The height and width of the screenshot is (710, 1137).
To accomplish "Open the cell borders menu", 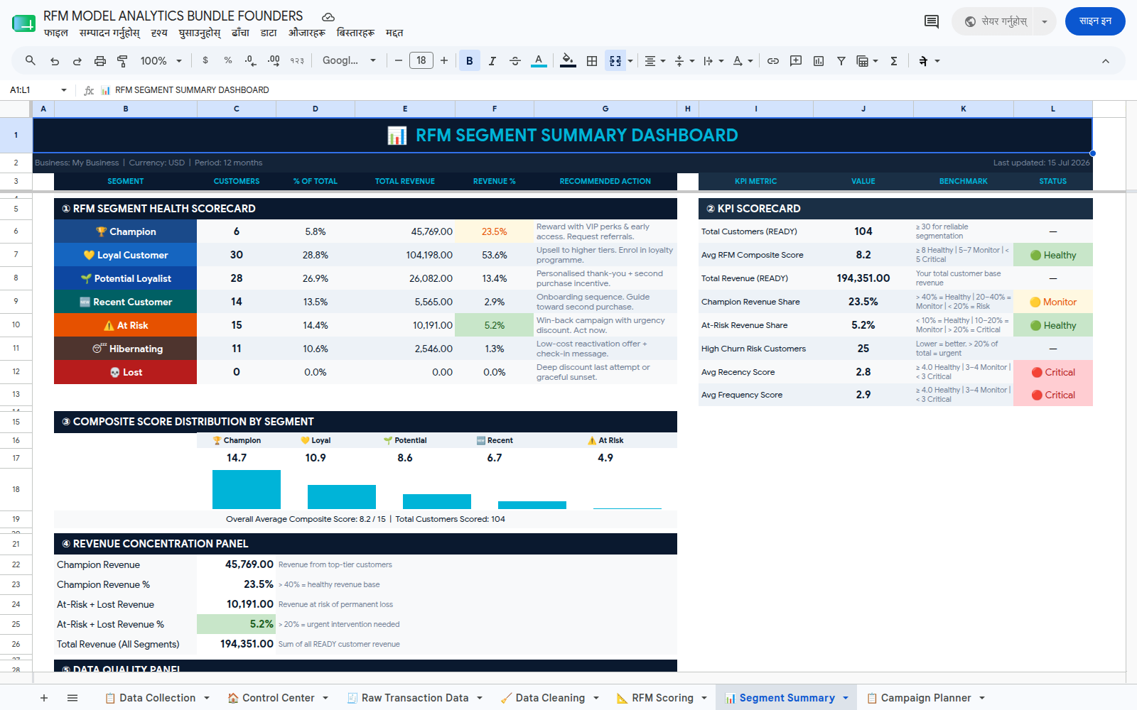I will click(592, 61).
